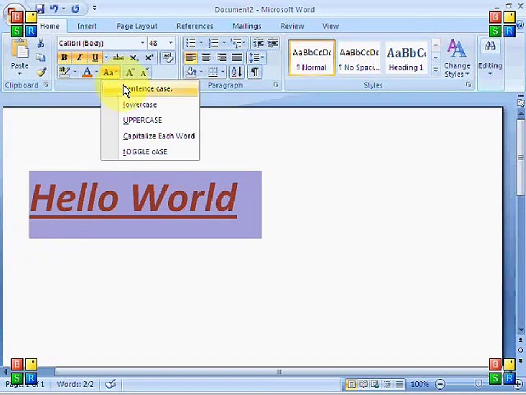Apply the No Spacing style
Image resolution: width=526 pixels, height=395 pixels.
tap(359, 58)
